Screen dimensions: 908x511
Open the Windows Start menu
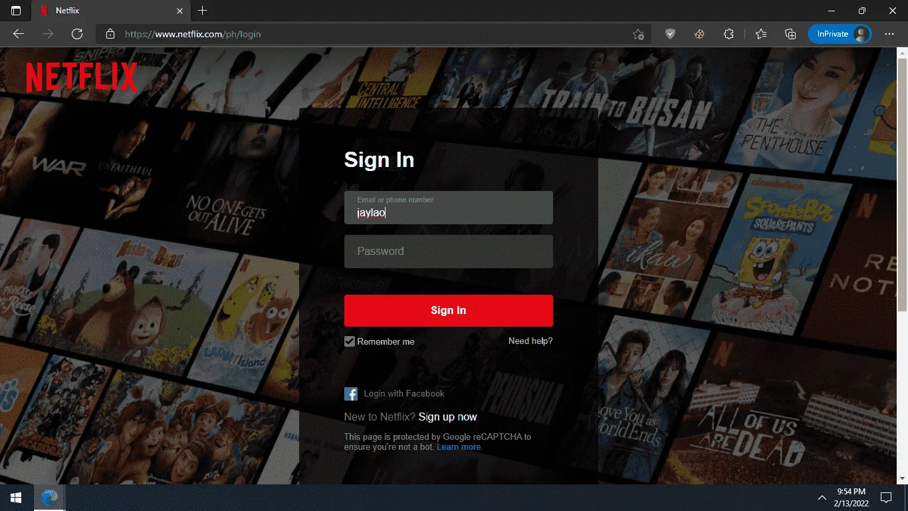pos(16,498)
